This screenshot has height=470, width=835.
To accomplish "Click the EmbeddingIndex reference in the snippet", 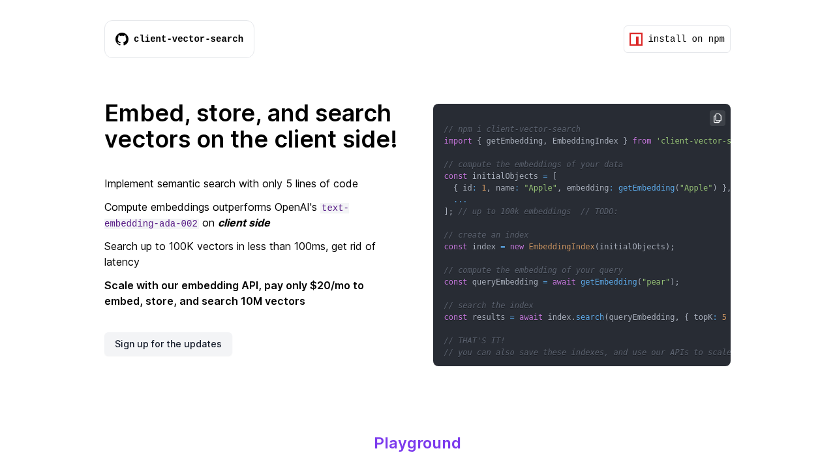I will tap(561, 246).
